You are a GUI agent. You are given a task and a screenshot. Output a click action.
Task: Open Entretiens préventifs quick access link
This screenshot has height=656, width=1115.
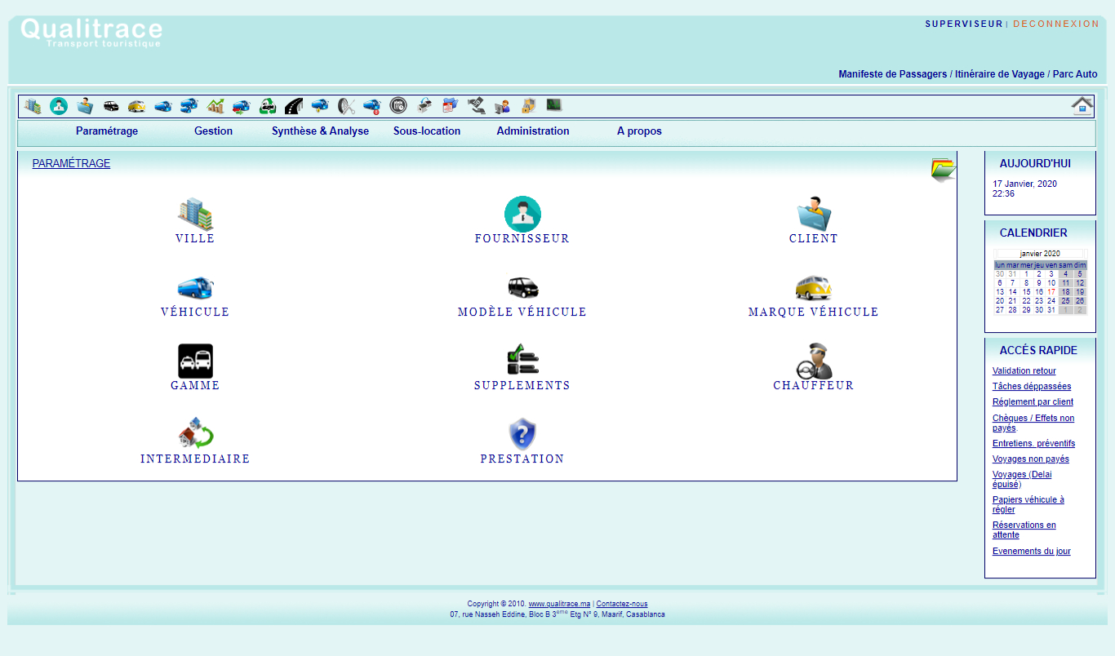(x=1033, y=444)
